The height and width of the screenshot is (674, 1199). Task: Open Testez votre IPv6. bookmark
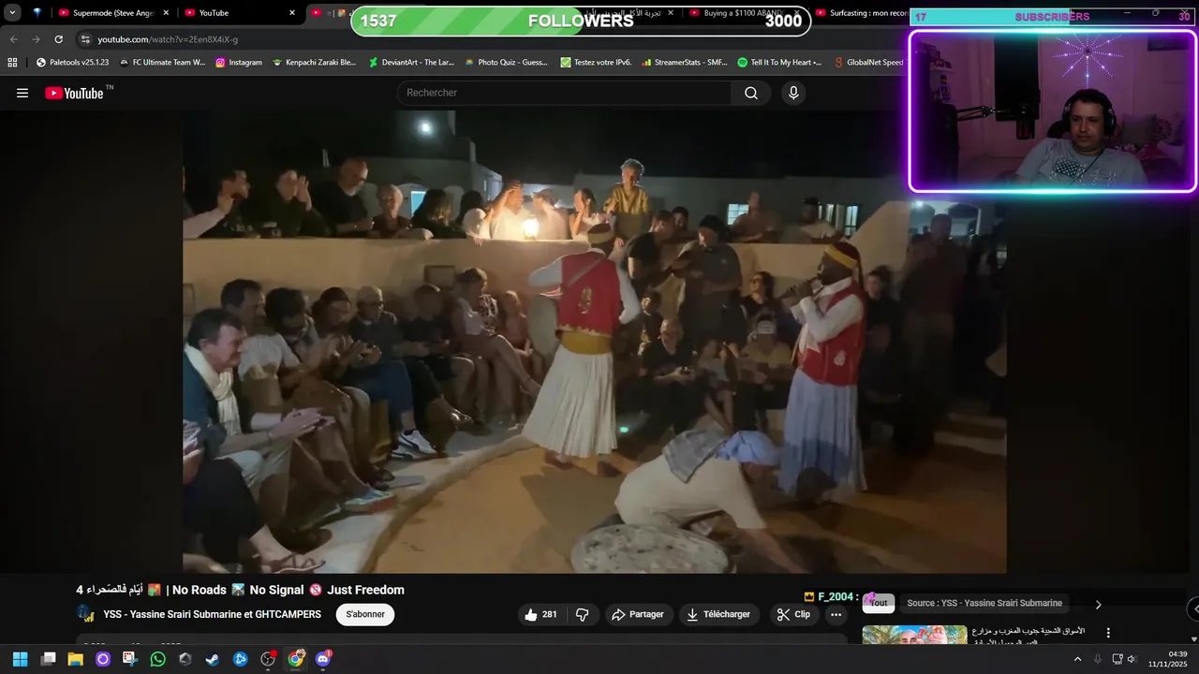[597, 62]
